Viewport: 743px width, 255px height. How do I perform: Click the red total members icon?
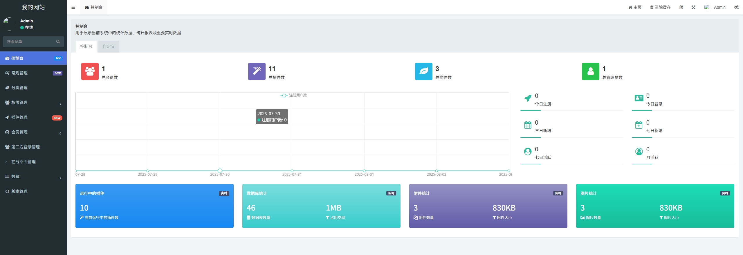[x=90, y=71]
